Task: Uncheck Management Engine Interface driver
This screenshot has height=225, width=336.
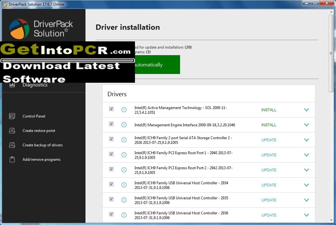Action: 111,124
